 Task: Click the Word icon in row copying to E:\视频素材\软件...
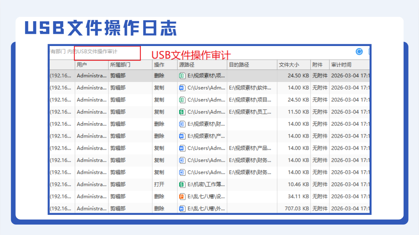coord(182,88)
